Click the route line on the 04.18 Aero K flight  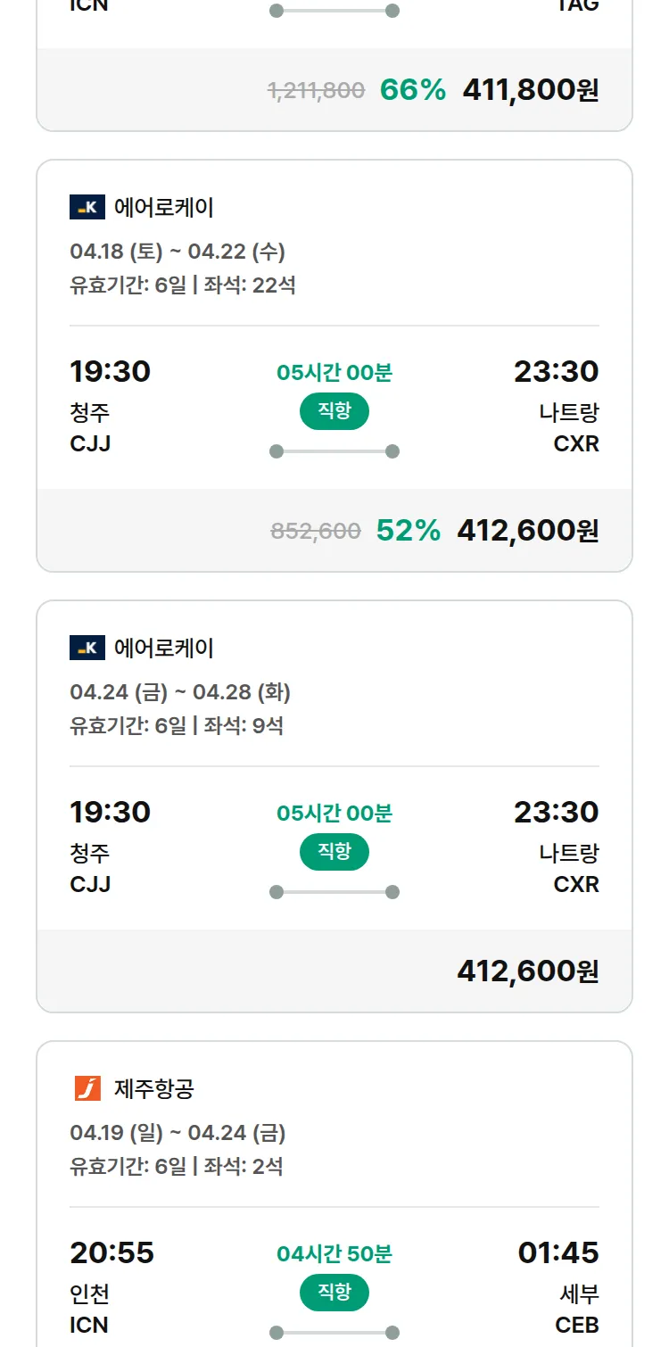click(x=334, y=451)
